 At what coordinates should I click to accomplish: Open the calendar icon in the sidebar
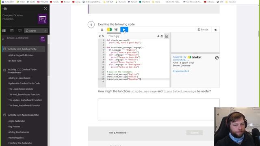point(12,31)
